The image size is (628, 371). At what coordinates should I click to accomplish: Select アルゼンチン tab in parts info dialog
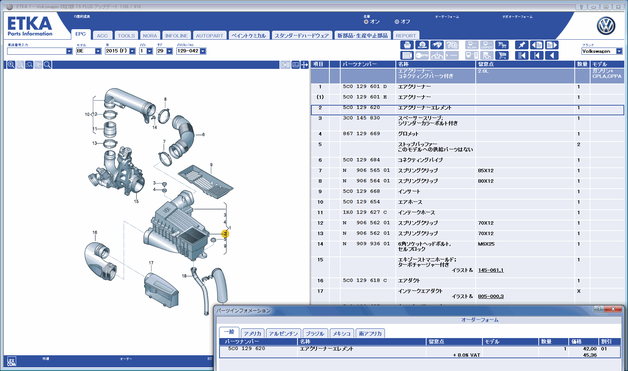pyautogui.click(x=283, y=334)
